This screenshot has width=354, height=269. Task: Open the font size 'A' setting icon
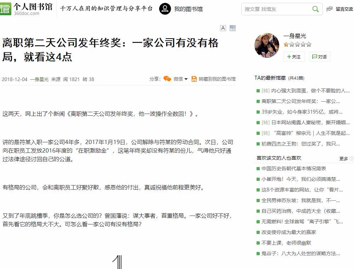223,28
